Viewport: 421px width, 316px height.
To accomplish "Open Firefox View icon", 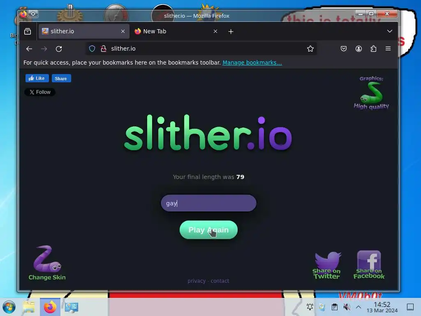I will [28, 31].
